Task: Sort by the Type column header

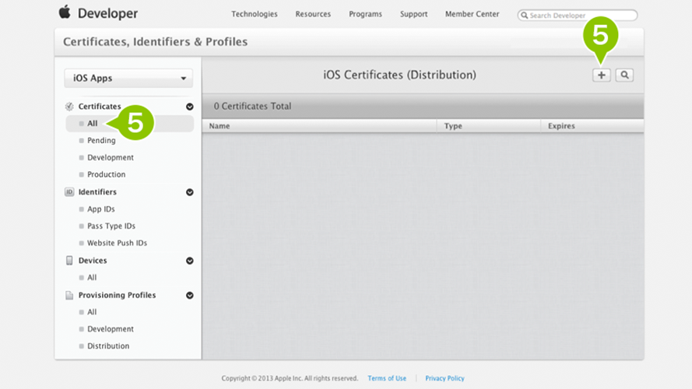Action: (x=453, y=126)
